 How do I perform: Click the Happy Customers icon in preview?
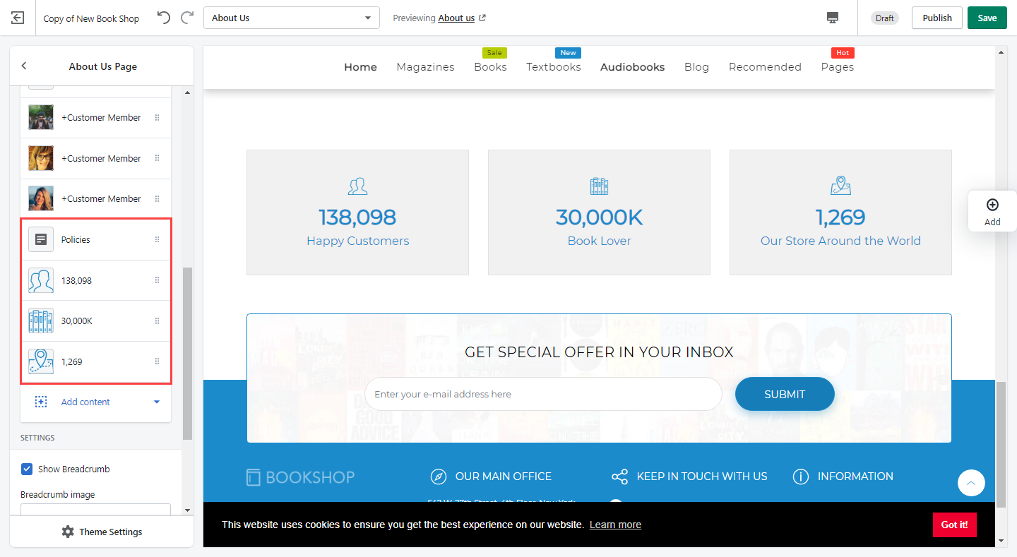[x=358, y=186]
